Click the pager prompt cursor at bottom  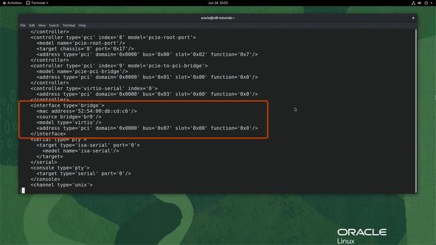(23, 191)
